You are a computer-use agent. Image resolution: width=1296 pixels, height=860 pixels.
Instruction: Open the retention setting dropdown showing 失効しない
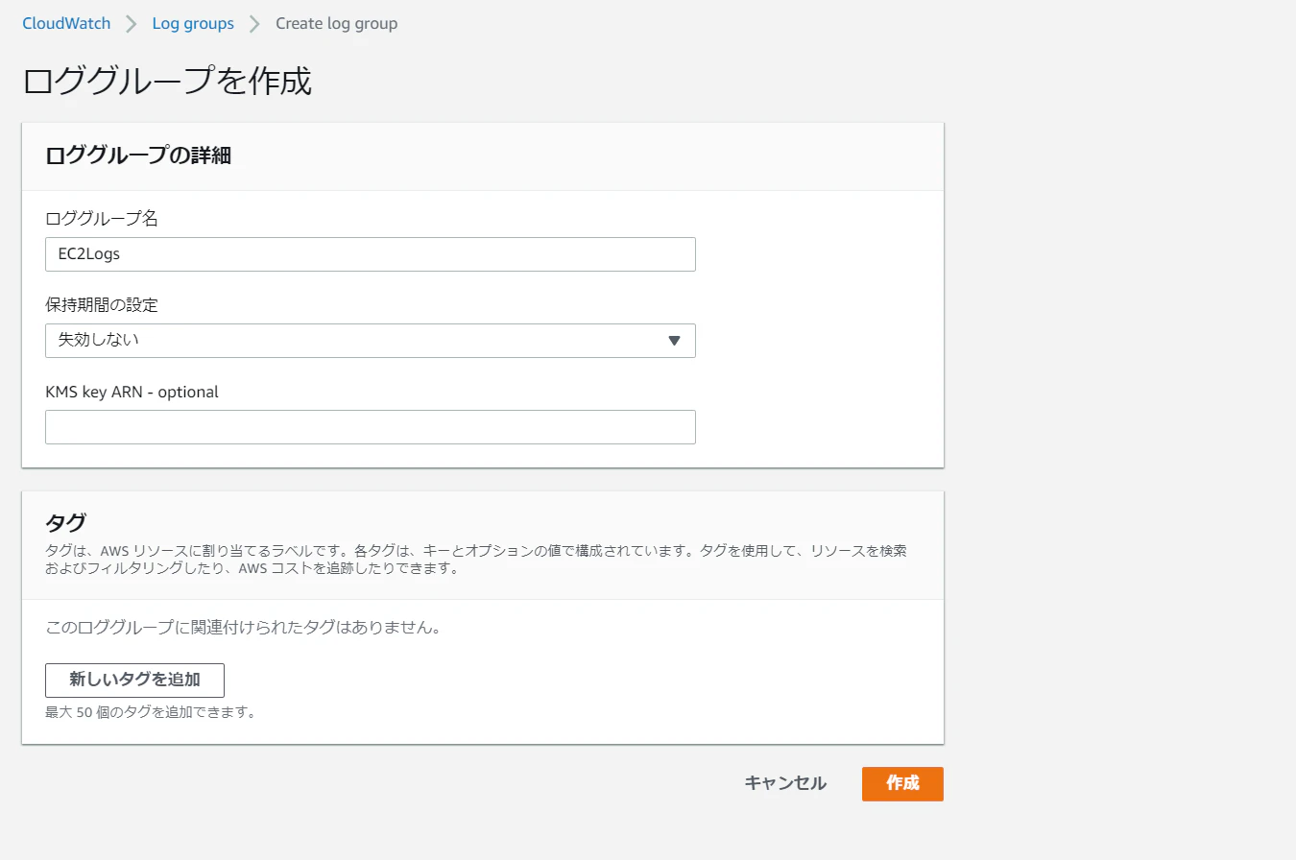371,341
